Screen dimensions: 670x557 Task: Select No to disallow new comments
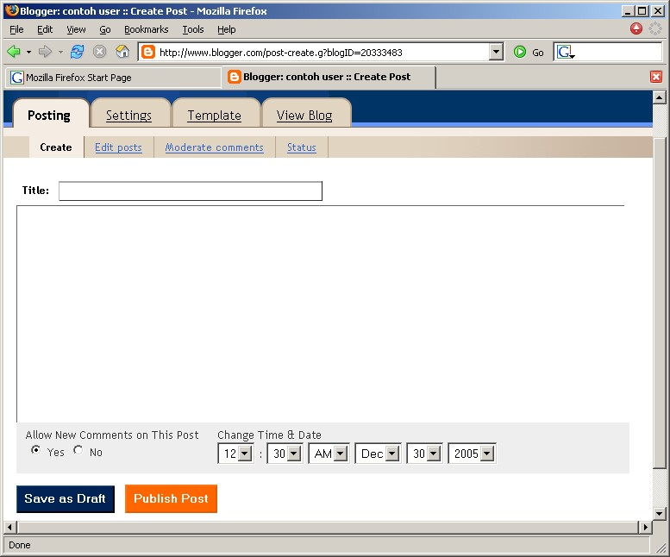click(x=78, y=450)
